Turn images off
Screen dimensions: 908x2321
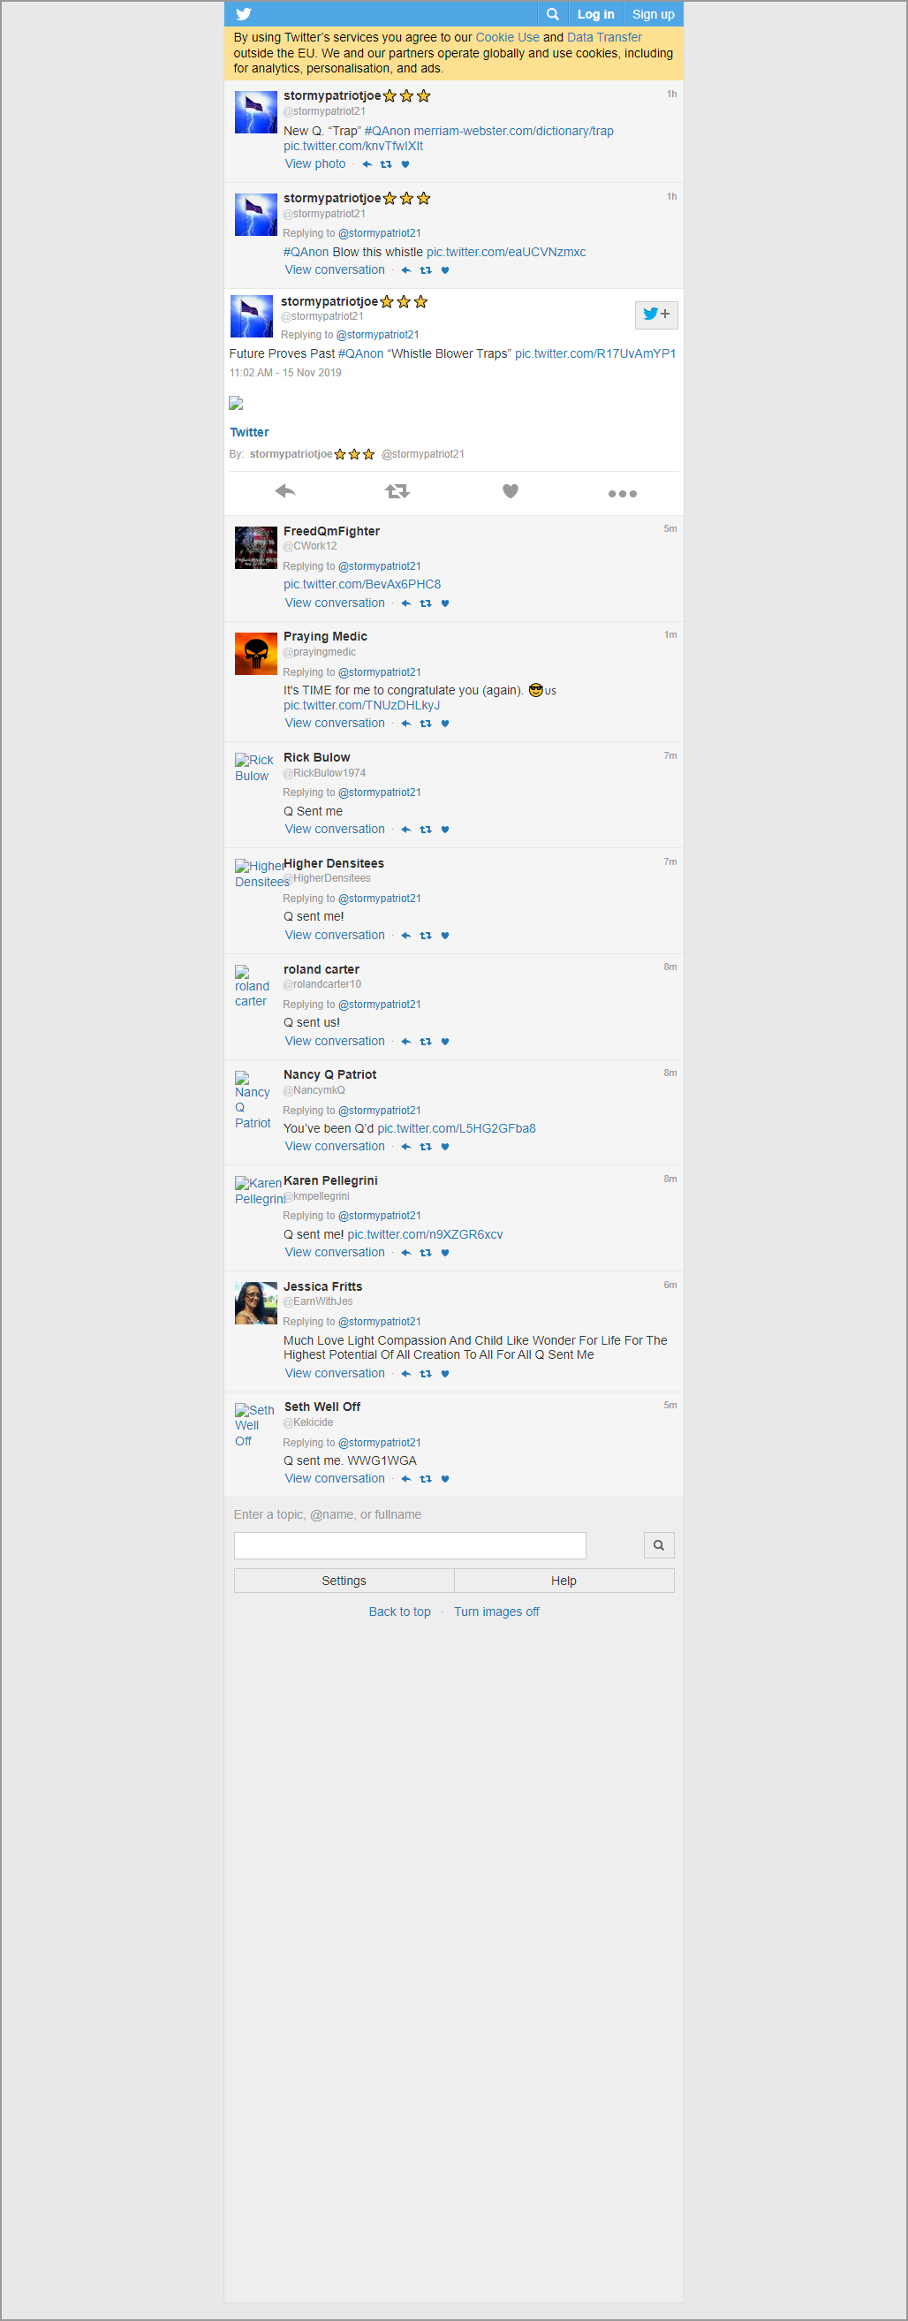pyautogui.click(x=496, y=1612)
